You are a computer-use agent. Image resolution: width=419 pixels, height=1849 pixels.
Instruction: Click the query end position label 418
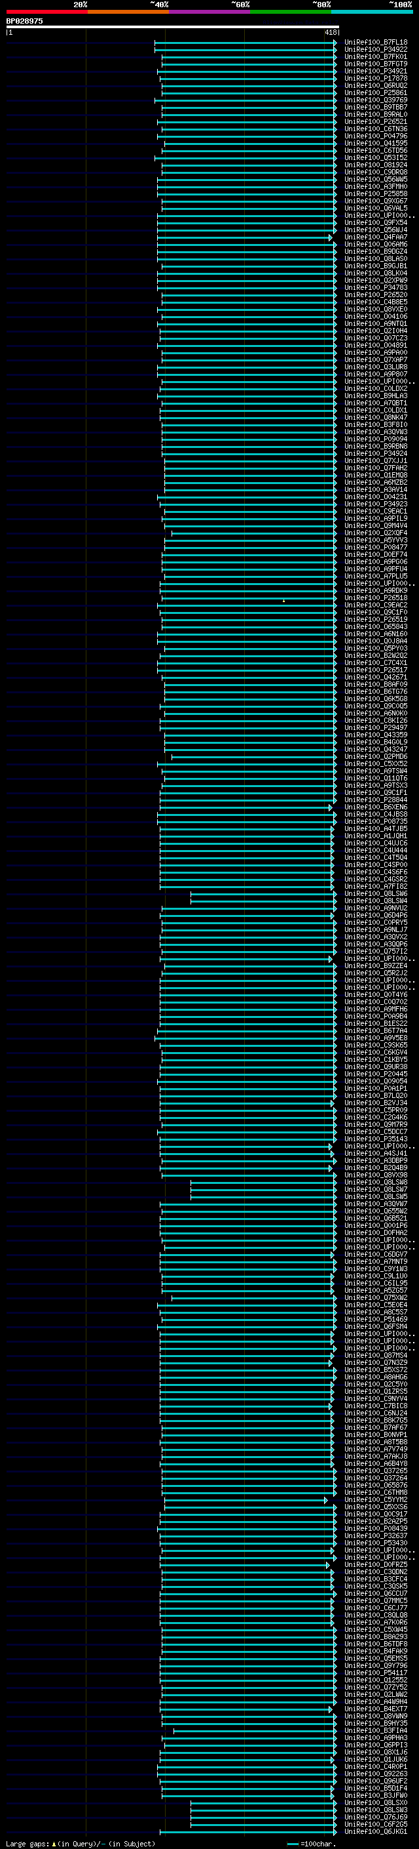coord(330,32)
